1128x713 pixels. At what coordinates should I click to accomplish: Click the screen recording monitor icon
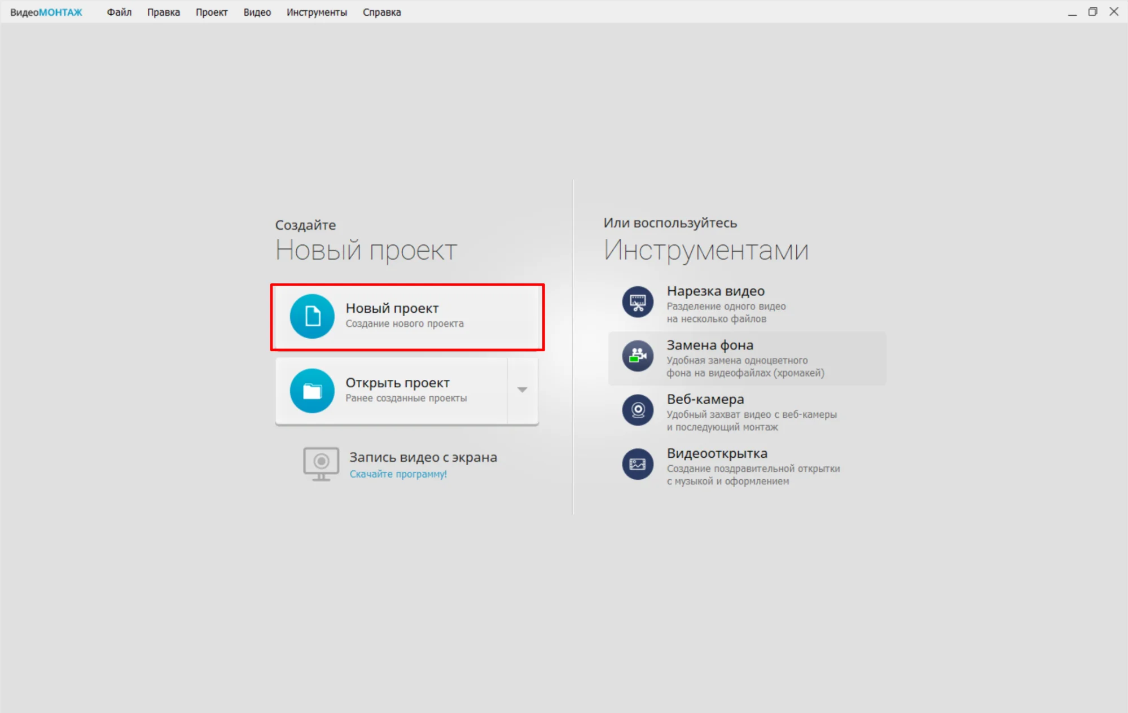pyautogui.click(x=321, y=464)
